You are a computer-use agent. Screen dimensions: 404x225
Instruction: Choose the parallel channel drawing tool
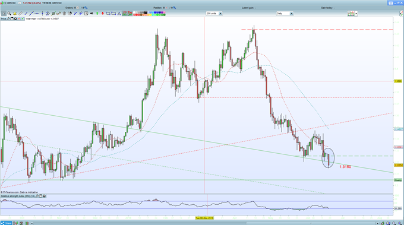(48, 14)
